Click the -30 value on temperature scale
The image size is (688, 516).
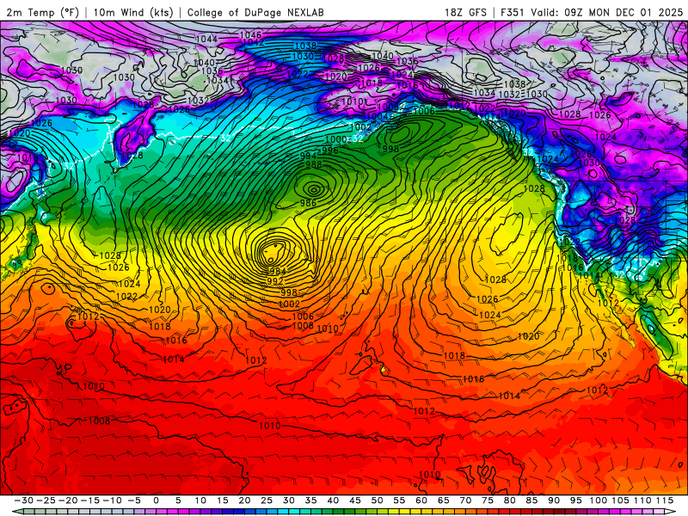tap(24, 501)
